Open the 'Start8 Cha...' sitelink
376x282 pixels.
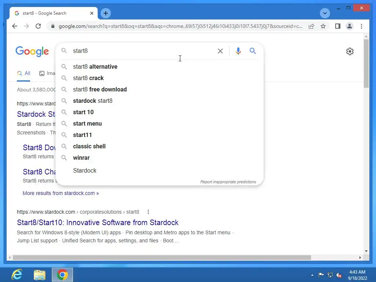point(39,172)
